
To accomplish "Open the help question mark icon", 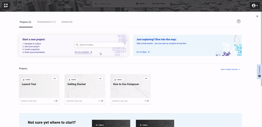I will pyautogui.click(x=239, y=21).
